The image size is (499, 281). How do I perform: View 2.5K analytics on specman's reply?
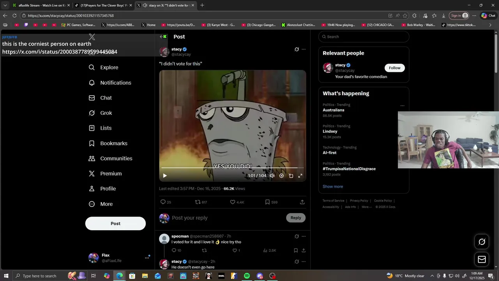tap(269, 251)
